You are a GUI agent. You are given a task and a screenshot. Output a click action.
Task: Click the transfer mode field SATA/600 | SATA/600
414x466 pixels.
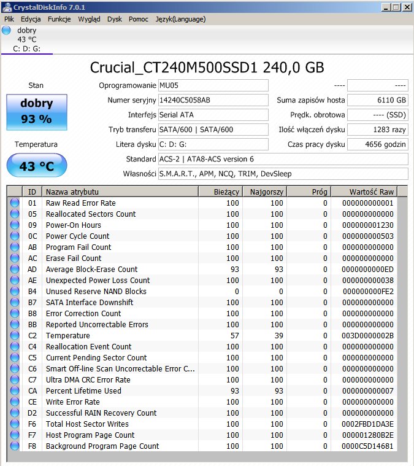pyautogui.click(x=213, y=130)
